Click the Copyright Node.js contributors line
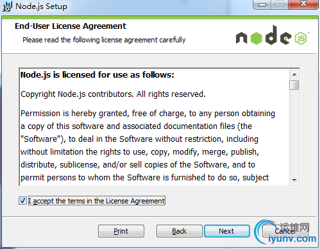The width and height of the screenshot is (320, 249). click(113, 94)
